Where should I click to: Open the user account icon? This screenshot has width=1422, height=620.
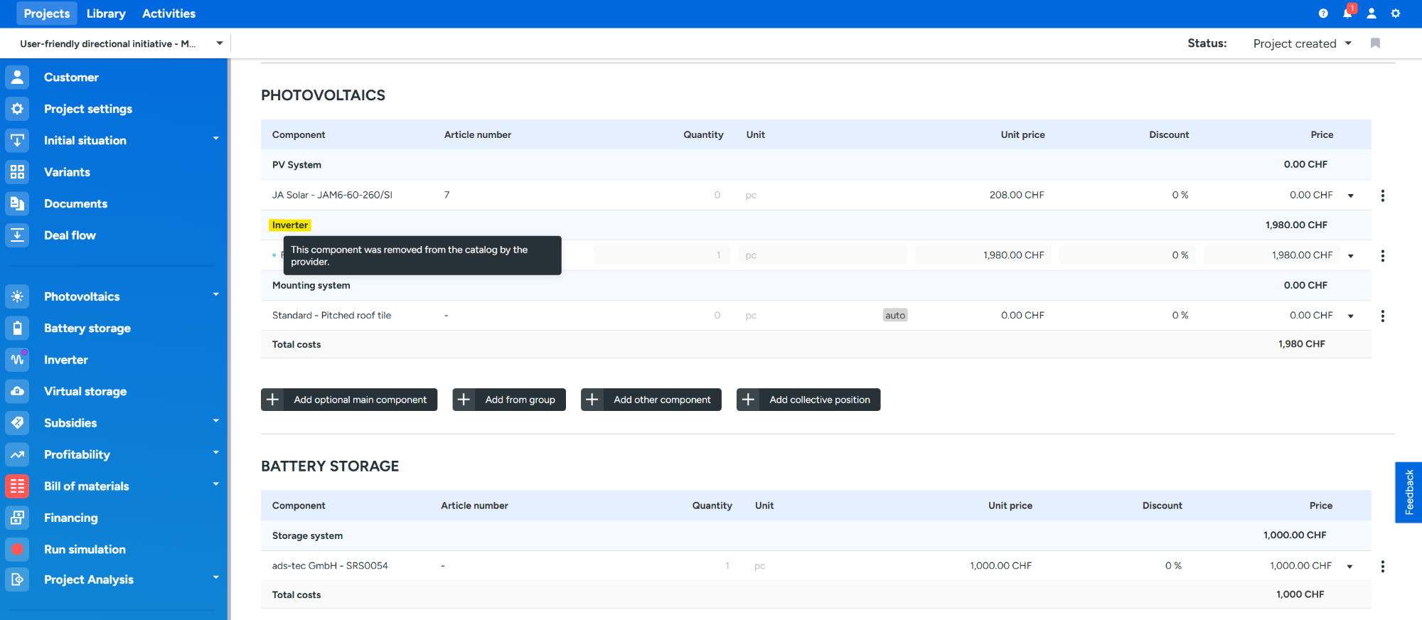[1372, 14]
